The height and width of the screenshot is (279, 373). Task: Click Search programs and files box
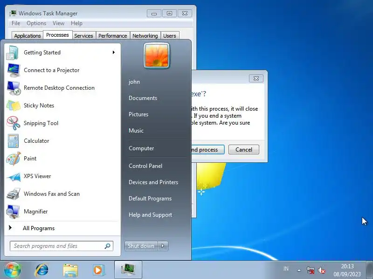click(x=62, y=246)
